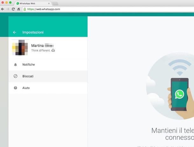Click the "Mantieni il tele" heading text

173,130
